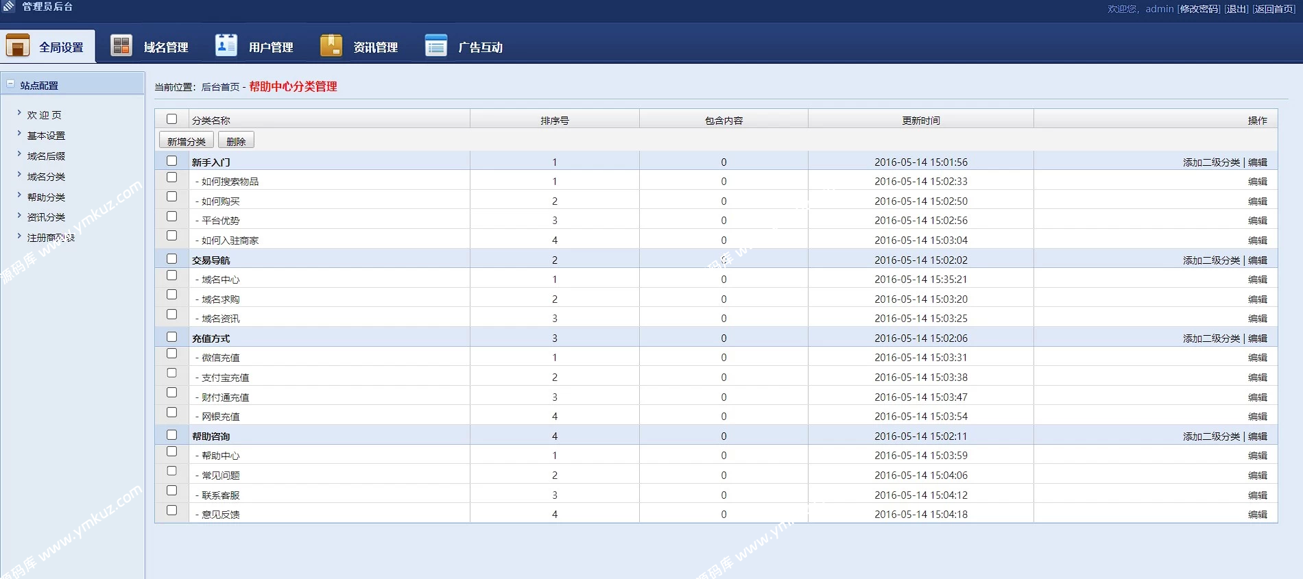
Task: Click the 广告互动 window icon
Action: point(436,46)
